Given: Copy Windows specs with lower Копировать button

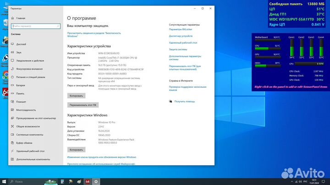Looking at the screenshot, I should point(76,150).
